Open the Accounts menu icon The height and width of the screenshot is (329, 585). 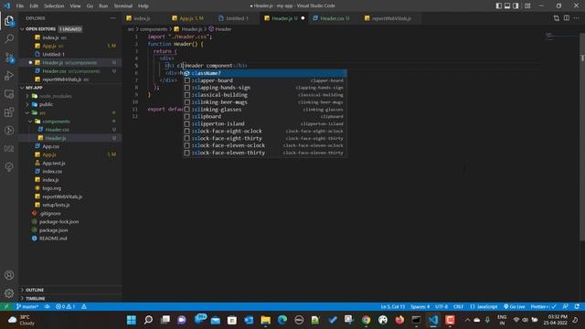point(9,275)
